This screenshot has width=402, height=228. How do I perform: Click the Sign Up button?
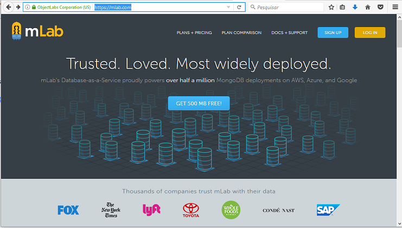[333, 32]
